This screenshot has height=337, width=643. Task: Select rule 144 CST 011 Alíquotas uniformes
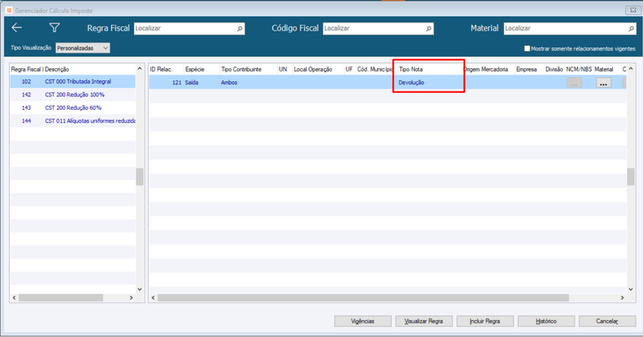(x=72, y=121)
